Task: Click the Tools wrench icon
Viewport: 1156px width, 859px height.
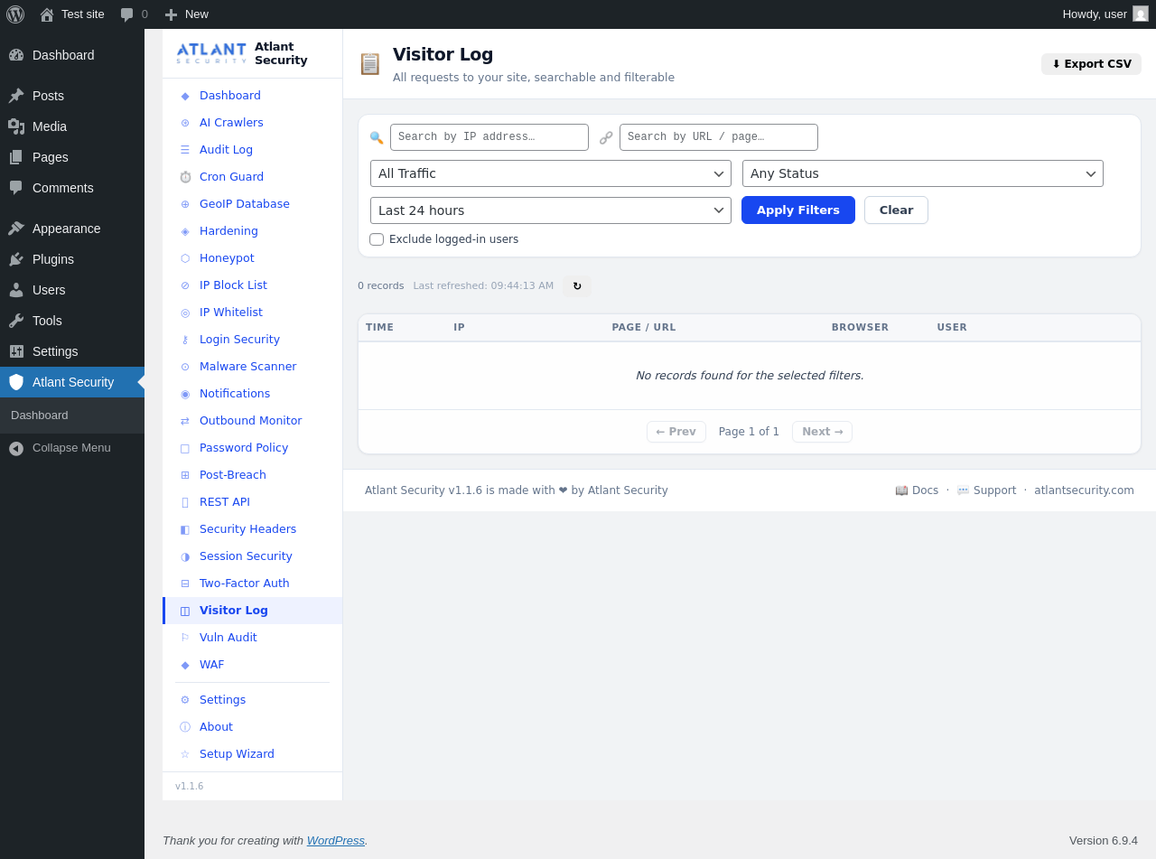Action: coord(16,321)
